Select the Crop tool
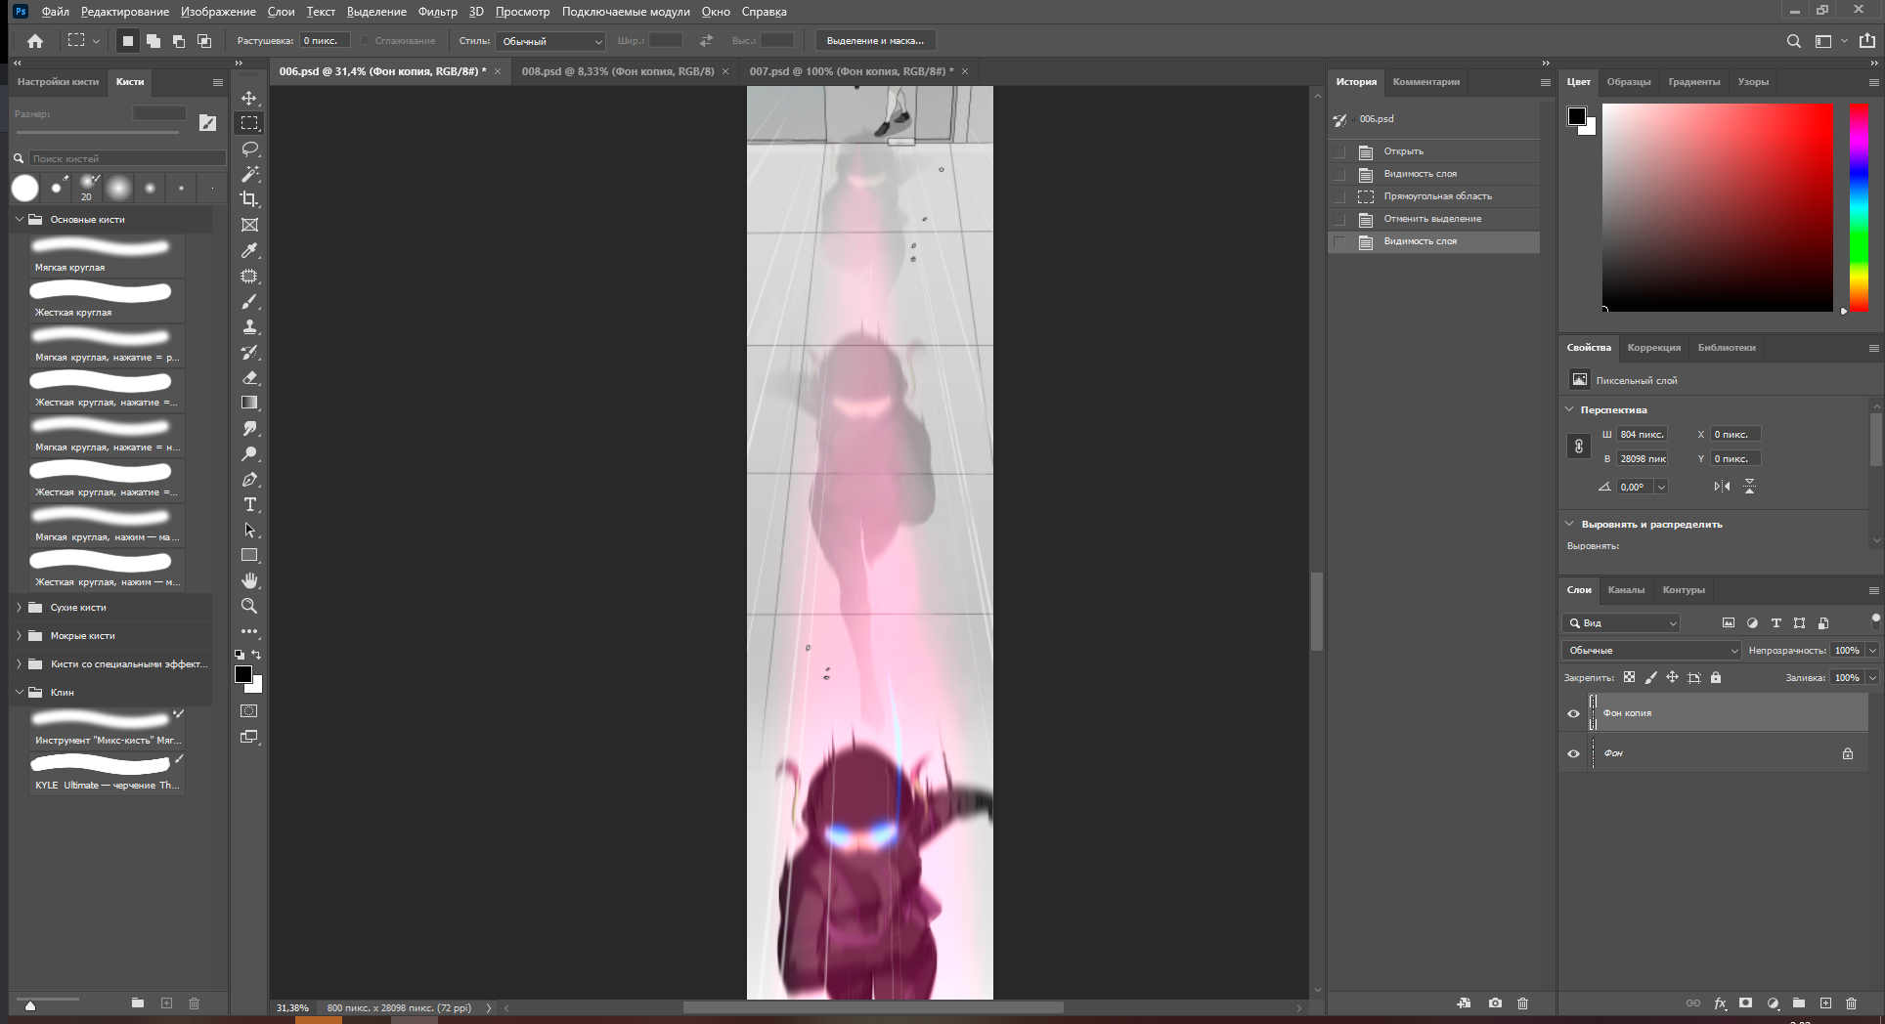This screenshot has height=1024, width=1885. 249,199
